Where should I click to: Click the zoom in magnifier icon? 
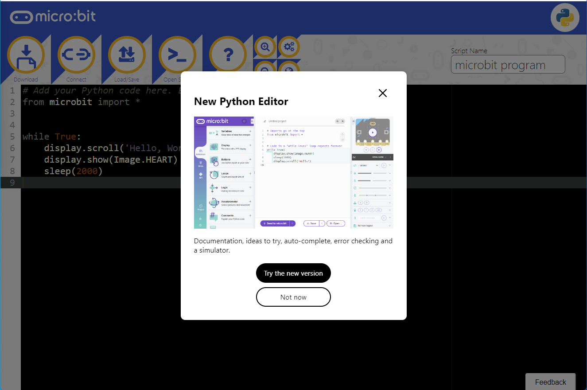coord(265,47)
